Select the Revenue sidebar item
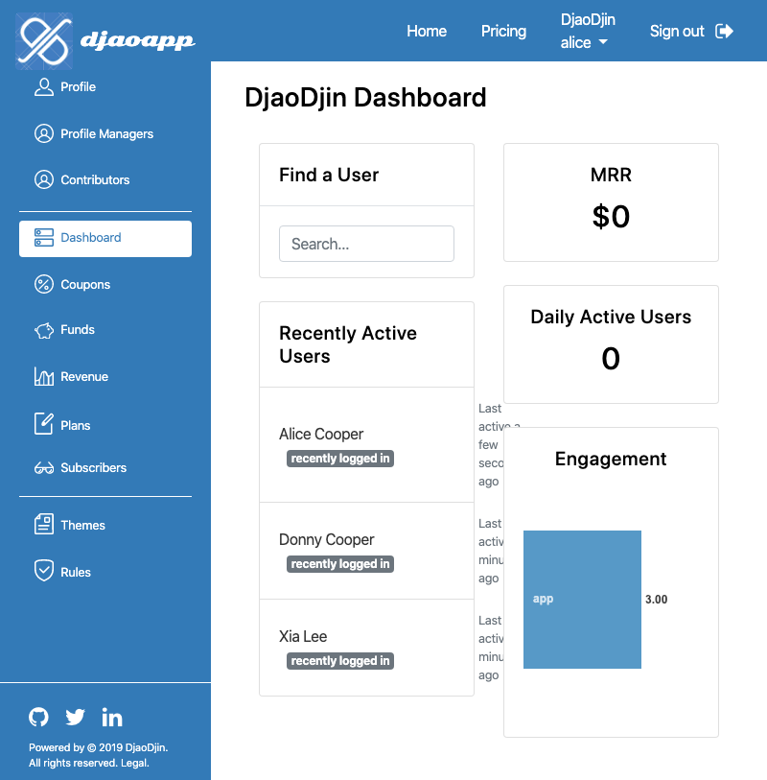767x780 pixels. 105,376
